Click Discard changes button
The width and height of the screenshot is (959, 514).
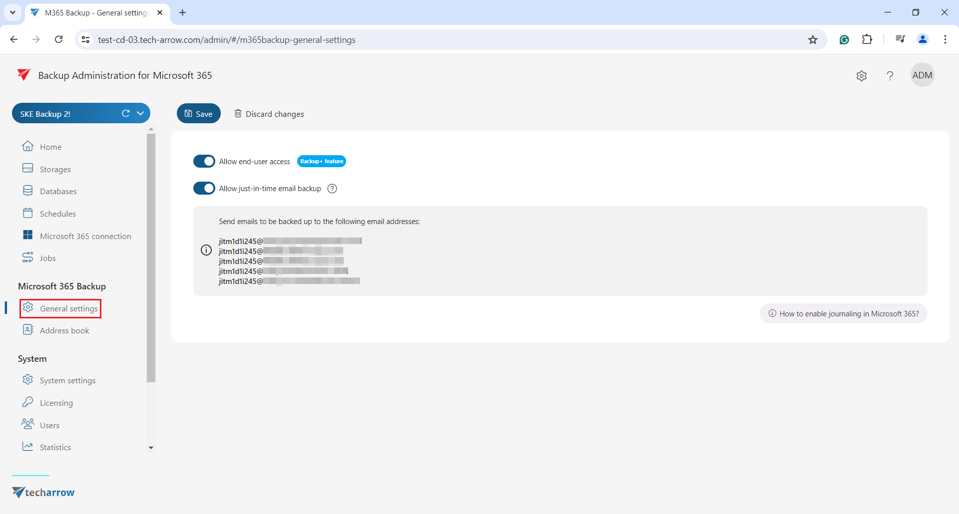coord(269,114)
